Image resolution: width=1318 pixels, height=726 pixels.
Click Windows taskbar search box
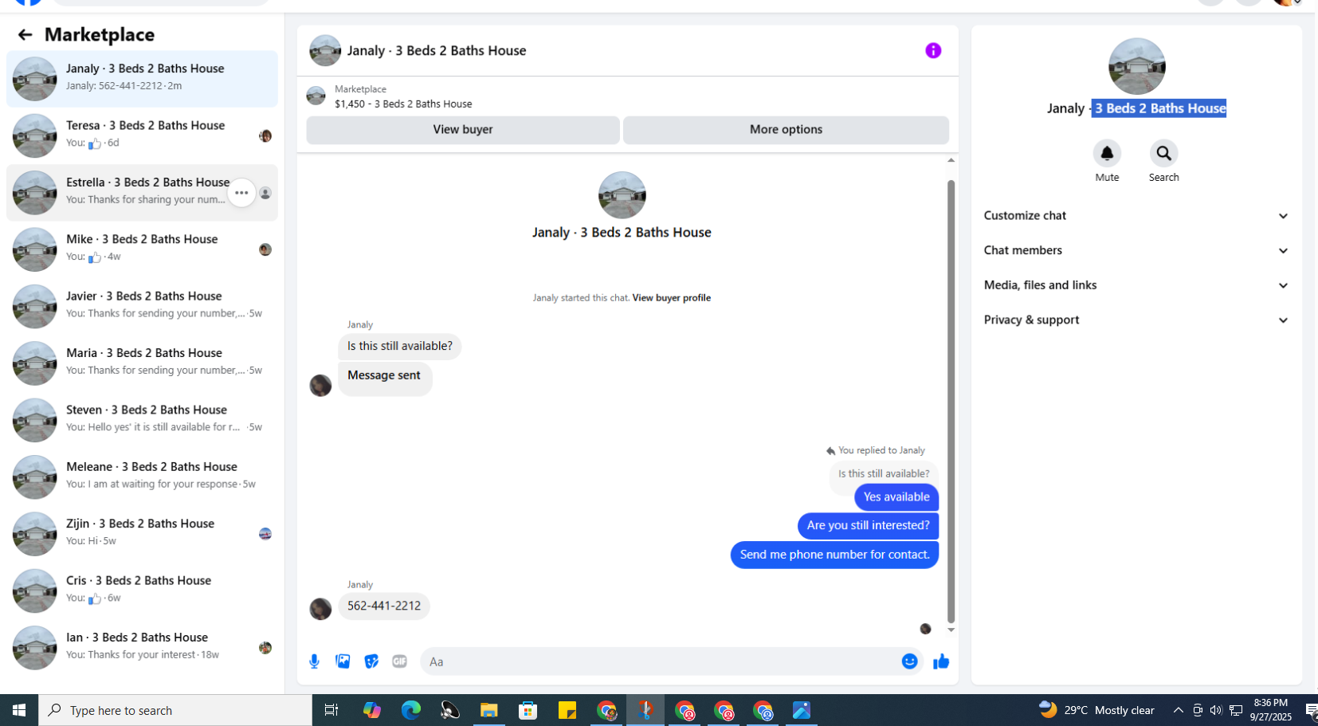coord(175,710)
